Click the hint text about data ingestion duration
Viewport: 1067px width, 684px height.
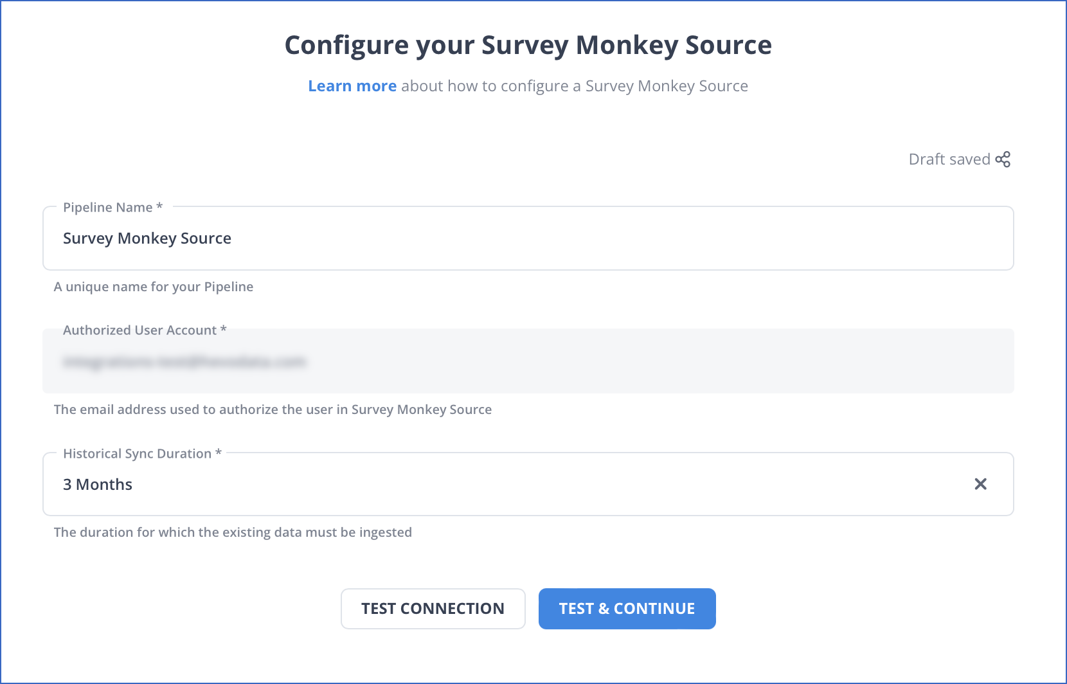[x=233, y=532]
